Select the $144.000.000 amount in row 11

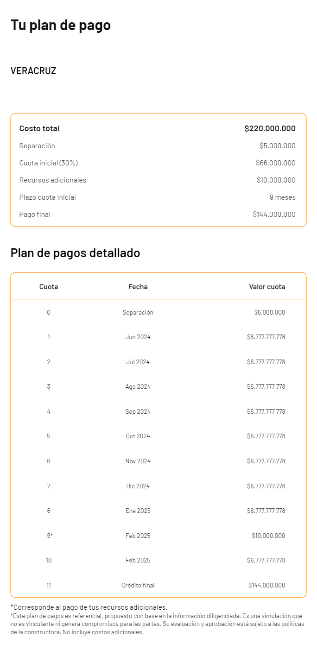tap(266, 585)
